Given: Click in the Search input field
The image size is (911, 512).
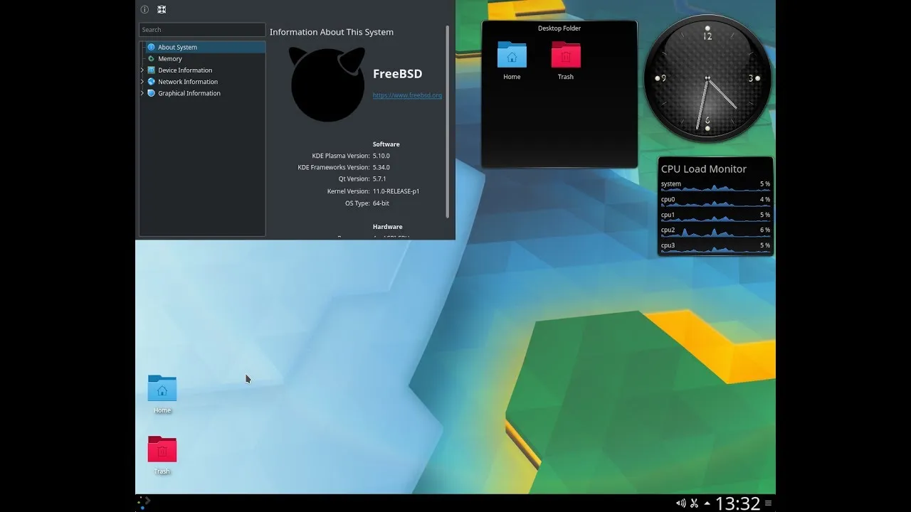Looking at the screenshot, I should click(x=202, y=30).
